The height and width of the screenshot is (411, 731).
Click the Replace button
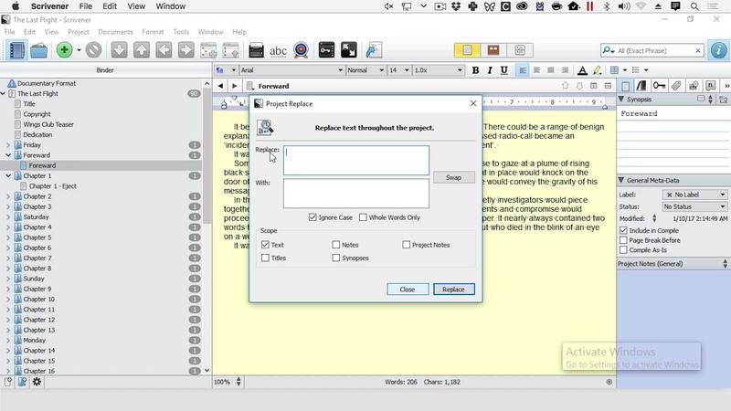click(x=453, y=289)
